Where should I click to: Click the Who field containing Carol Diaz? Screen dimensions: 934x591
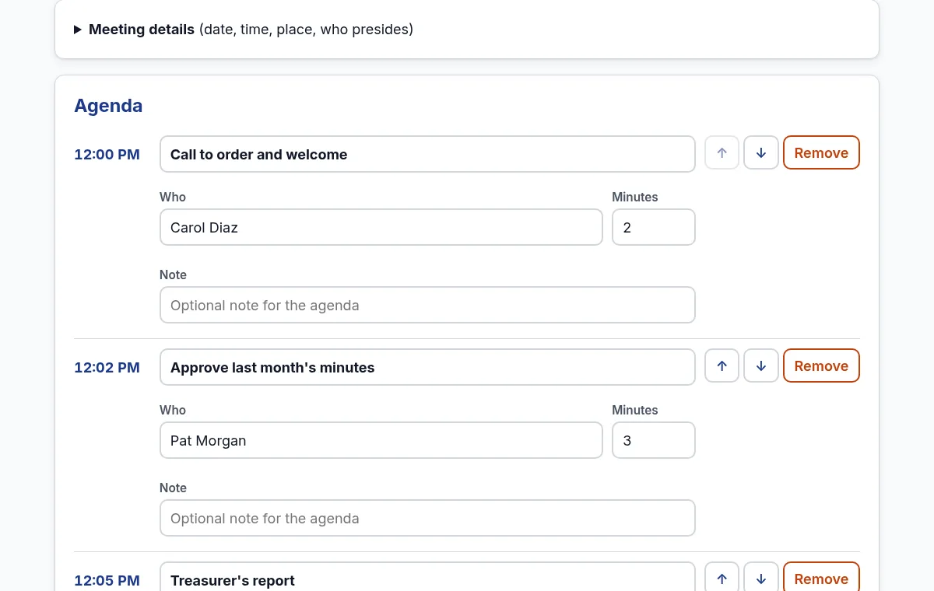pyautogui.click(x=381, y=227)
